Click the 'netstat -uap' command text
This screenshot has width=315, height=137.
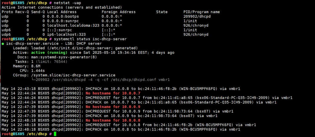pyautogui.click(x=67, y=3)
